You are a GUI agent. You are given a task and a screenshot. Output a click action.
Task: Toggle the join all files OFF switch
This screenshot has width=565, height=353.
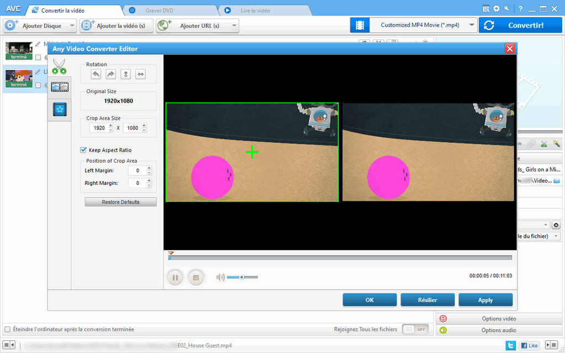(415, 329)
